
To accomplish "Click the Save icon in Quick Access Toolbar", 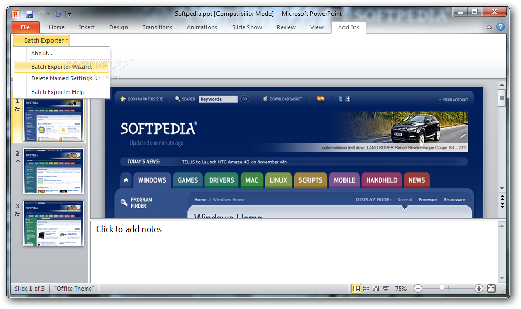I will point(29,14).
